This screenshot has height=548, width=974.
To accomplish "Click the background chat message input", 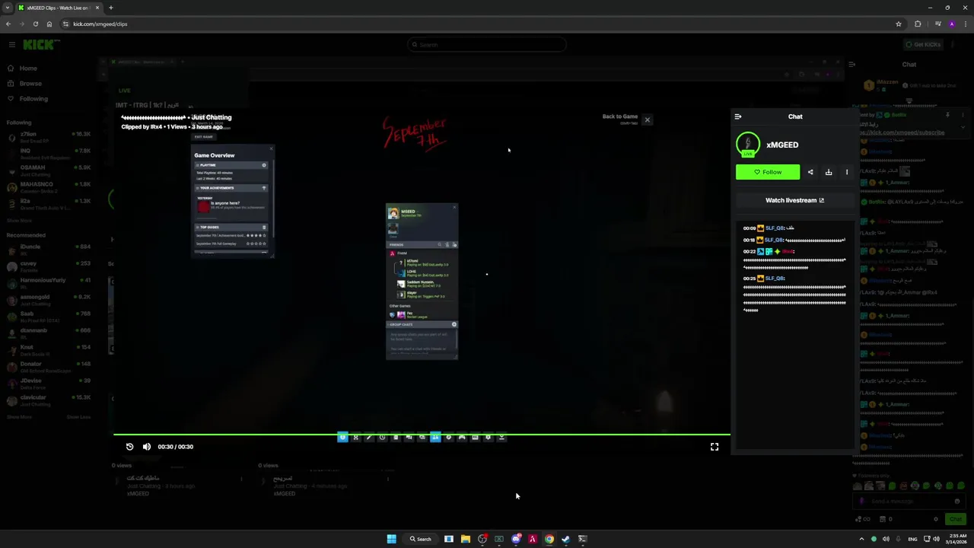I will pos(909,502).
